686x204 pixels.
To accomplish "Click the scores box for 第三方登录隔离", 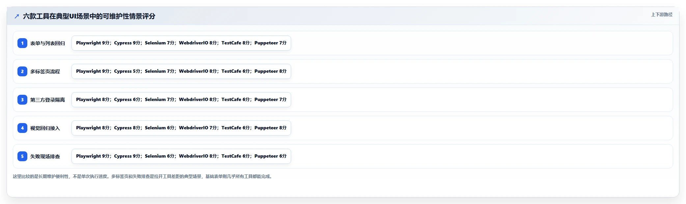I will click(181, 100).
